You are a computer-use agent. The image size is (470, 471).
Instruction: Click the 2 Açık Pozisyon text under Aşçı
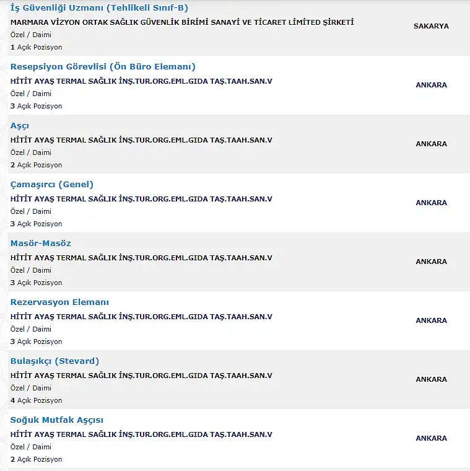pos(37,165)
